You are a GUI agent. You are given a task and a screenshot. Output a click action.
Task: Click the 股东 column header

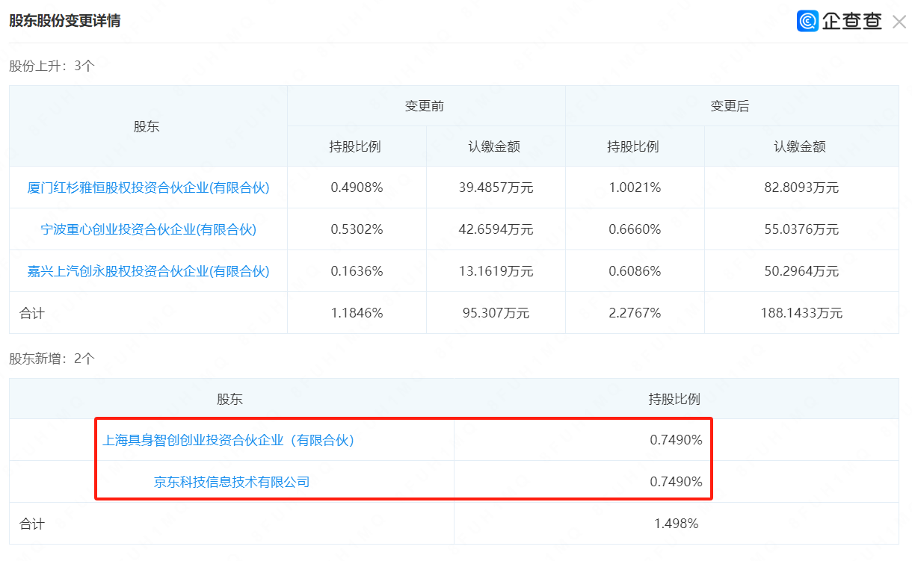pos(147,125)
